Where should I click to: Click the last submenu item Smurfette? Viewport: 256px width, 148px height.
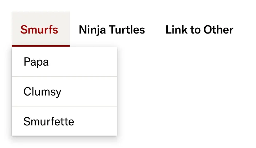[x=49, y=121]
